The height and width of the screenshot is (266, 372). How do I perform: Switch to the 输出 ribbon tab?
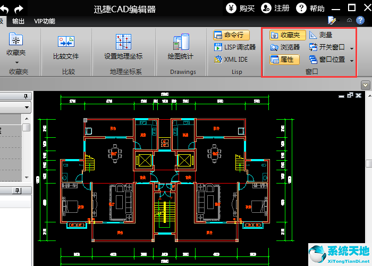[x=18, y=21]
